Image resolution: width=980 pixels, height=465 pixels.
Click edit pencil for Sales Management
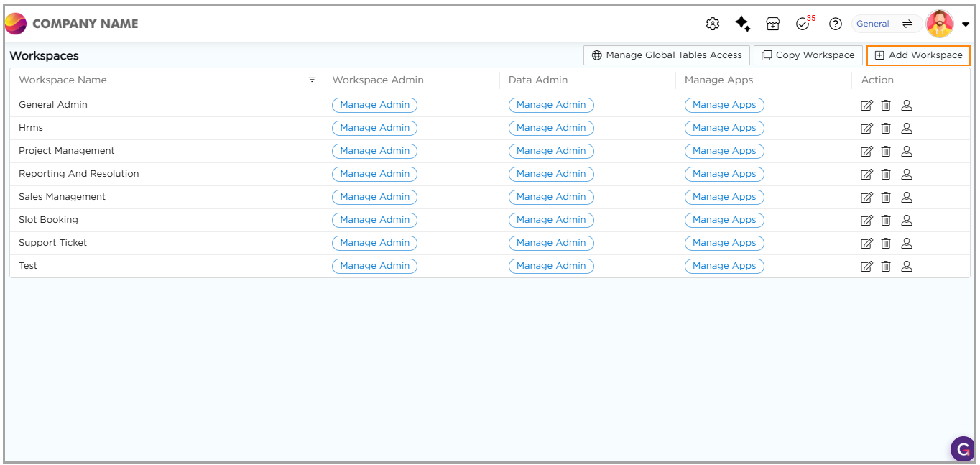pyautogui.click(x=866, y=197)
